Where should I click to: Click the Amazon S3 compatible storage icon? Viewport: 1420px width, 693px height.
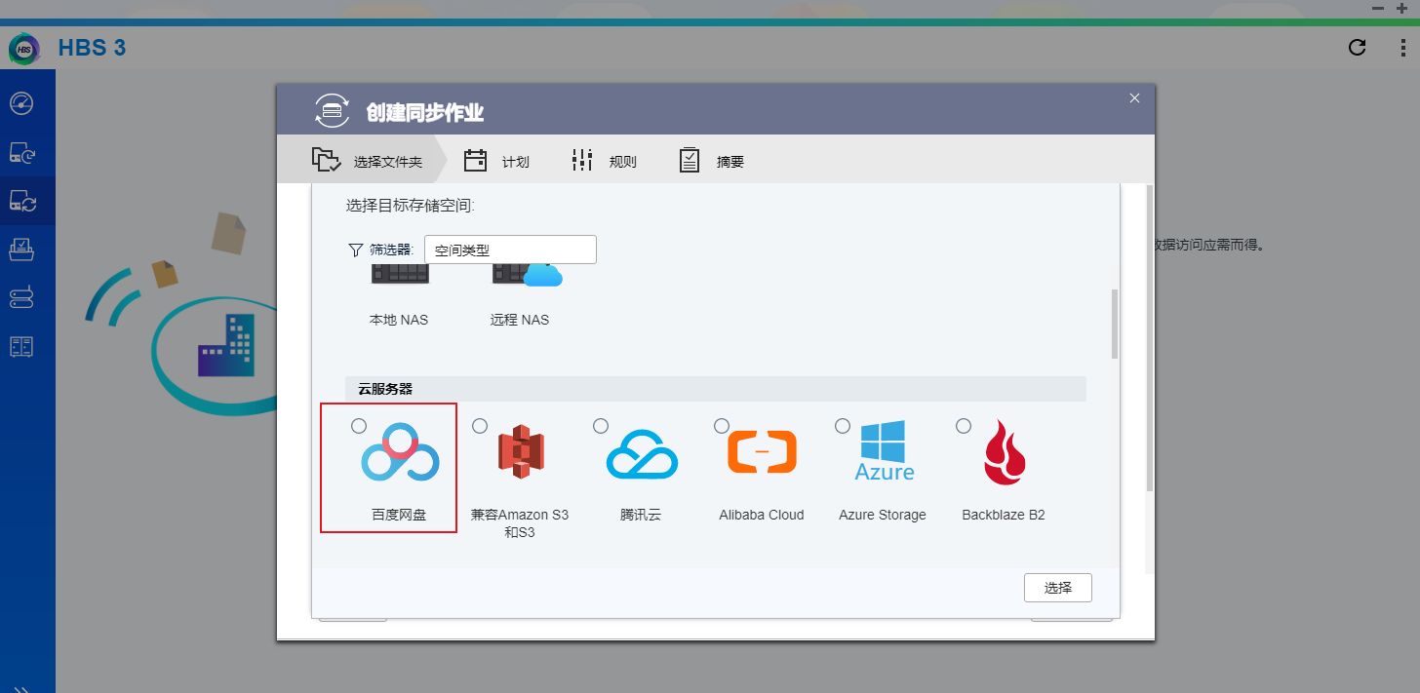coord(520,452)
